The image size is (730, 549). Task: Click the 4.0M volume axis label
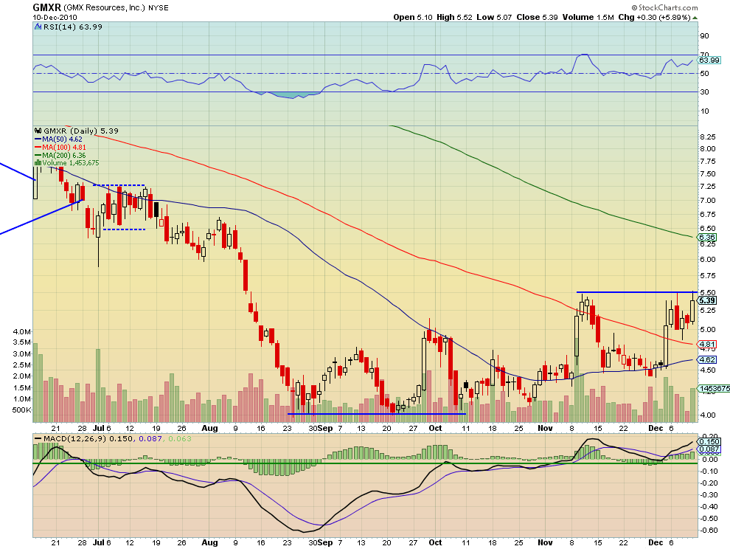pos(22,332)
